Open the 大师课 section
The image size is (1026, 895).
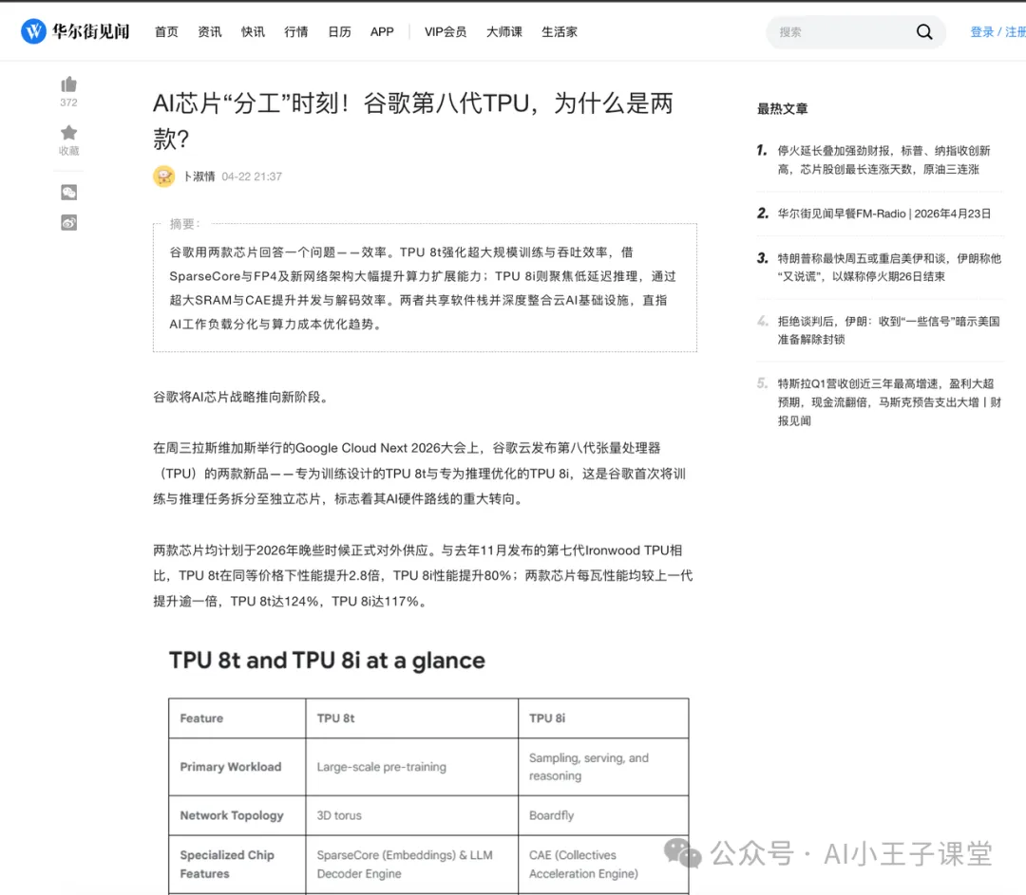click(503, 31)
